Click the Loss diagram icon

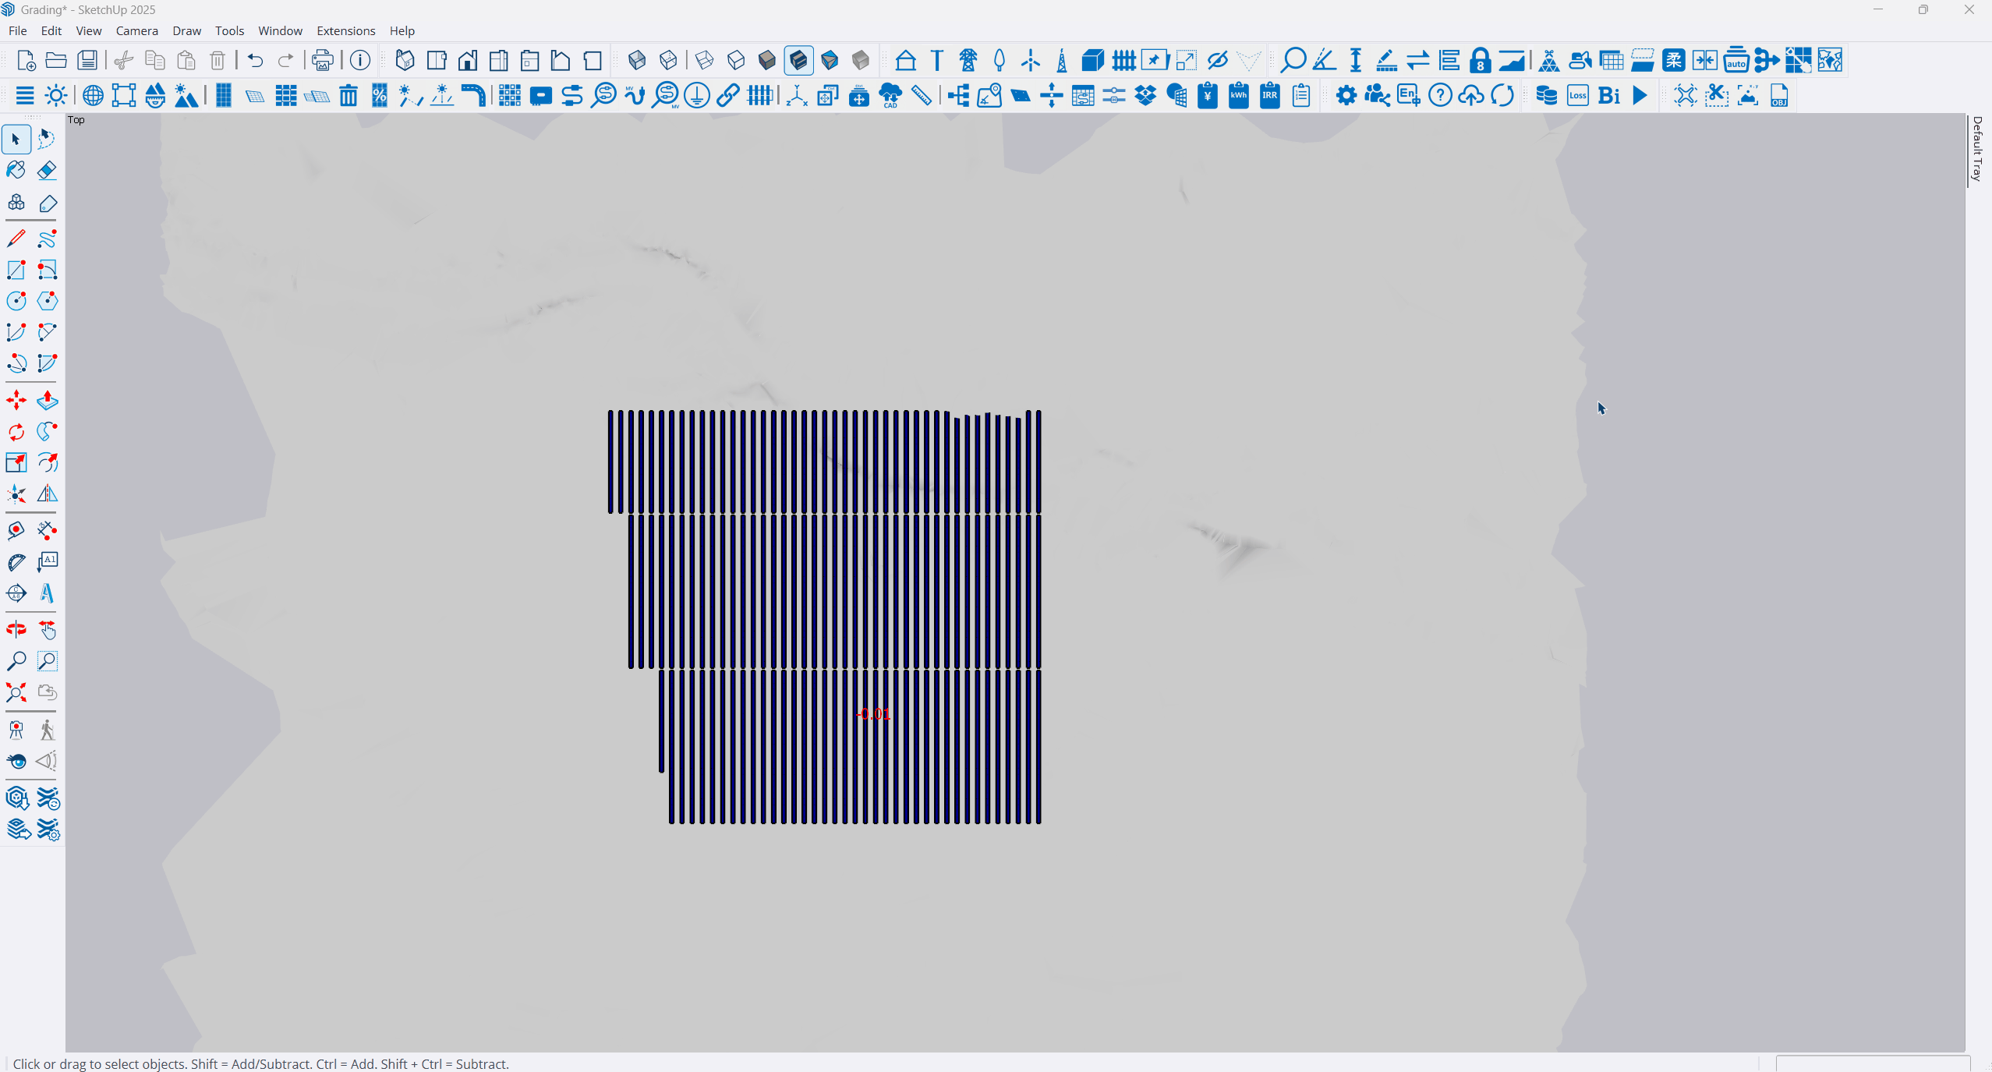point(1578,96)
